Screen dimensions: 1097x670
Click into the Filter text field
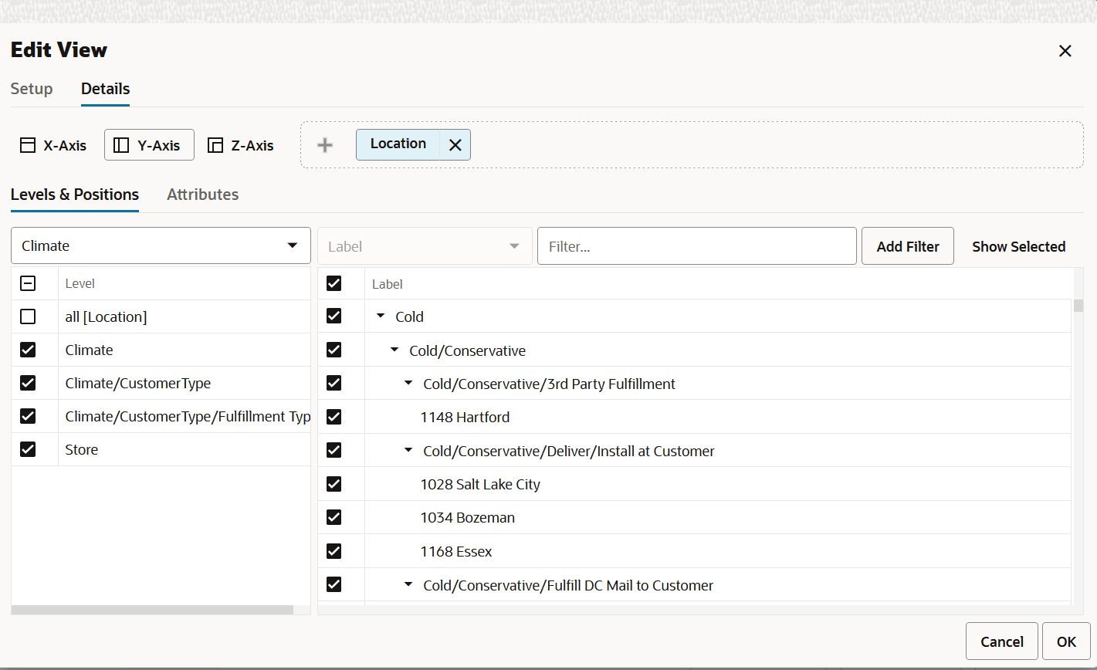click(697, 246)
